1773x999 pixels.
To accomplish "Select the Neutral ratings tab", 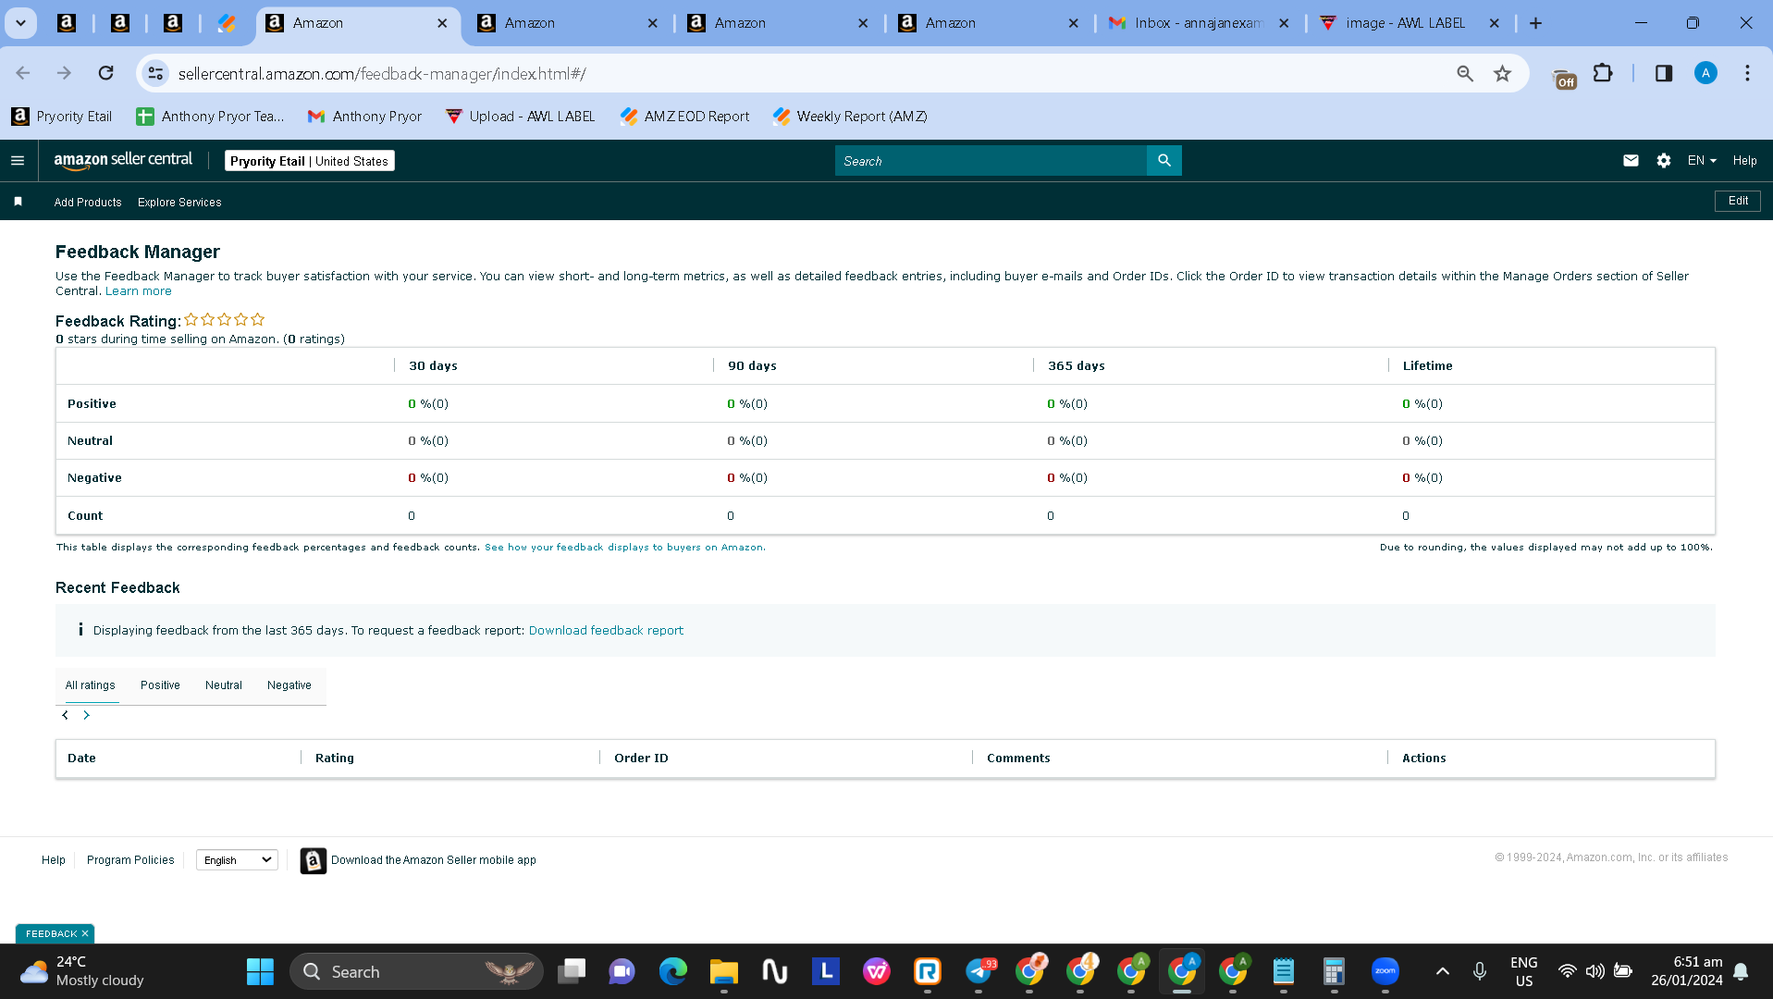I will [x=224, y=685].
